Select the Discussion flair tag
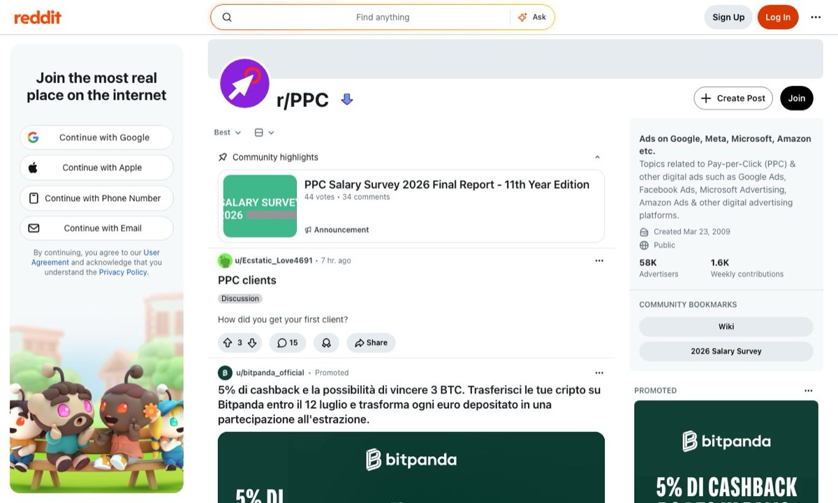The width and height of the screenshot is (838, 503). click(x=240, y=298)
